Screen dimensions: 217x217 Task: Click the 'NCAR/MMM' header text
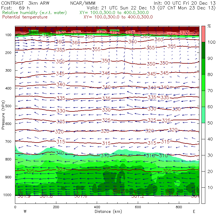coord(83,3)
